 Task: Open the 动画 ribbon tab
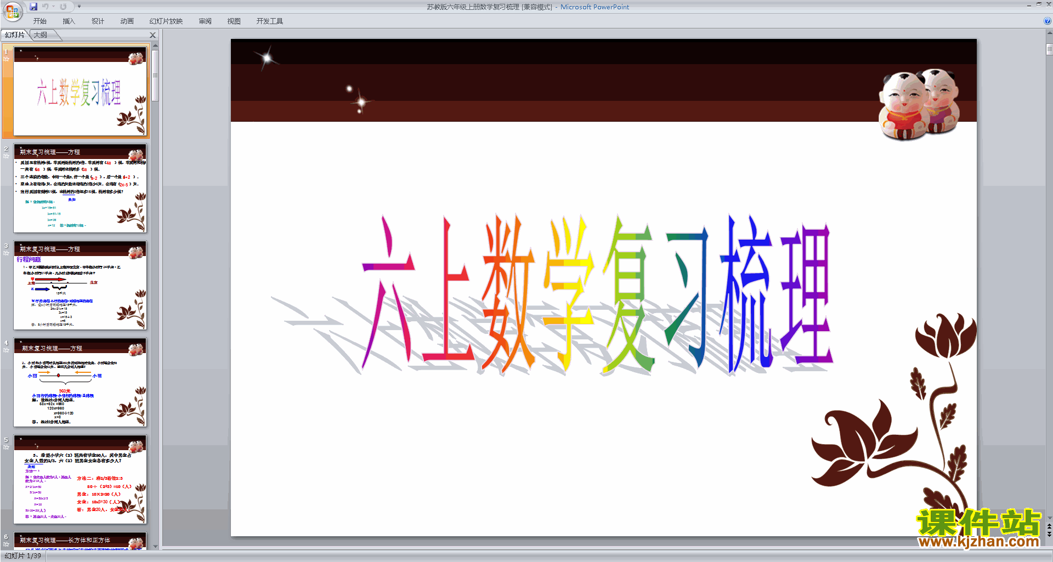(x=127, y=21)
